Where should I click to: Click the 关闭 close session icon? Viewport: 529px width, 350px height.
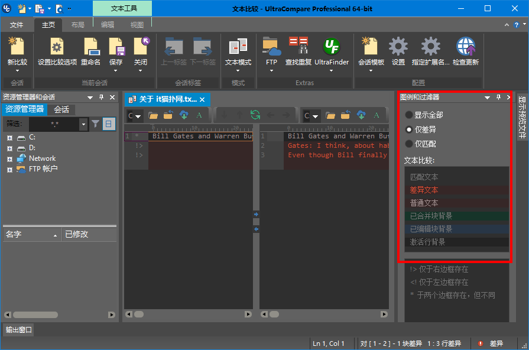click(141, 47)
